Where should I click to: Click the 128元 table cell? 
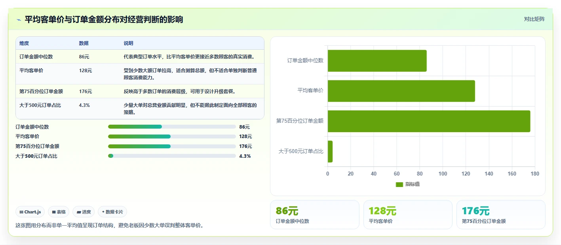point(86,71)
